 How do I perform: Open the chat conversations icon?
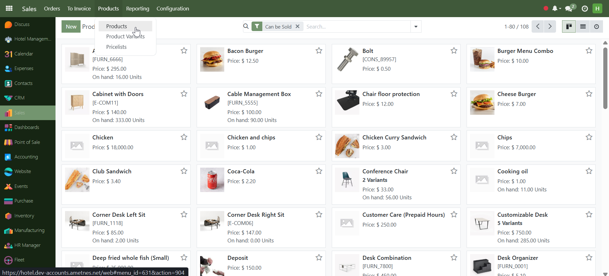(x=569, y=9)
